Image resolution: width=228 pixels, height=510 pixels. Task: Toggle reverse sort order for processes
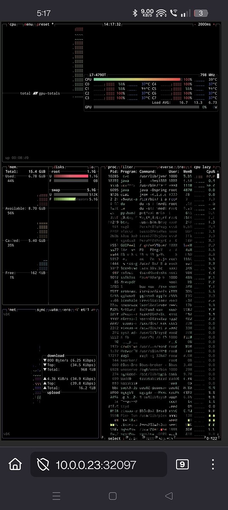166,167
